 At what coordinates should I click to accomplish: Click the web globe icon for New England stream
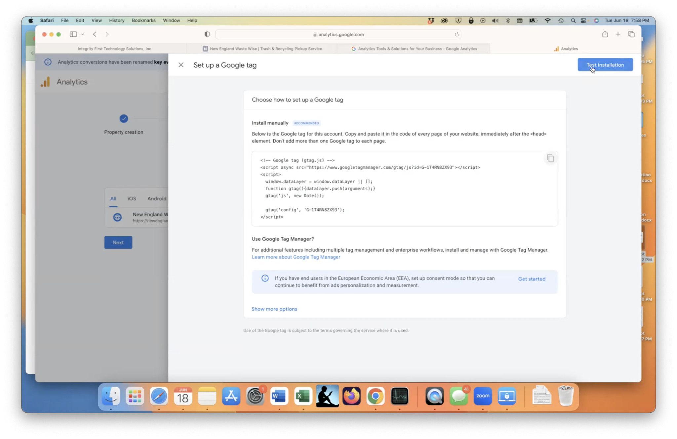click(117, 217)
